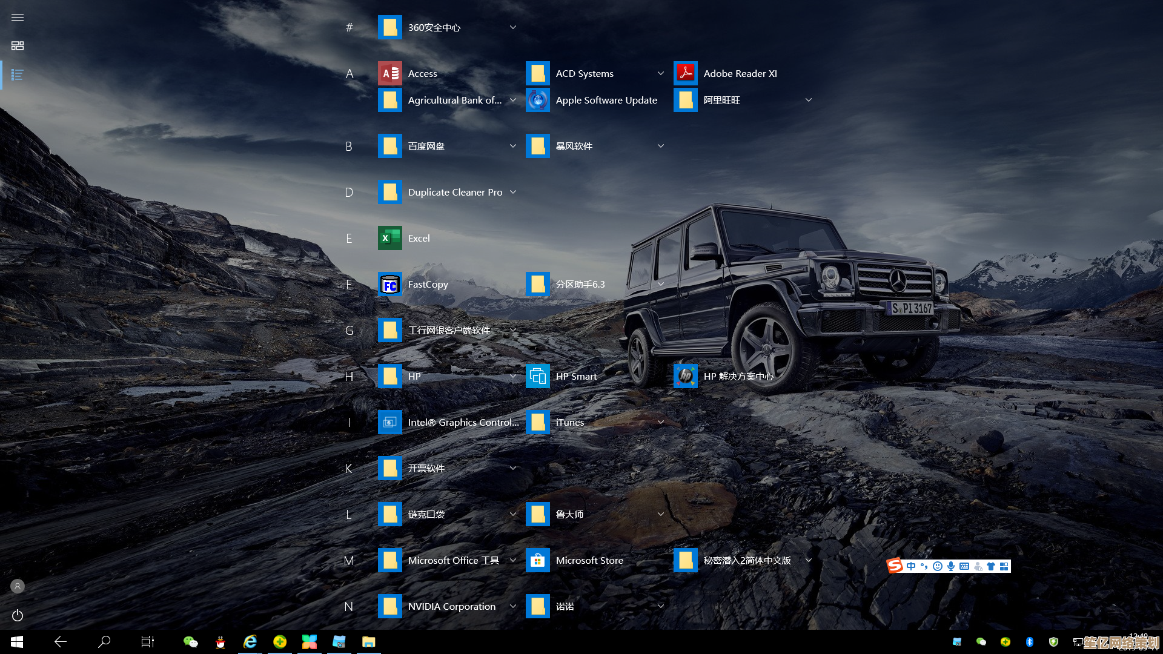1163x654 pixels.
Task: Open the colorful pinwheel taskbar app
Action: pyautogui.click(x=310, y=642)
